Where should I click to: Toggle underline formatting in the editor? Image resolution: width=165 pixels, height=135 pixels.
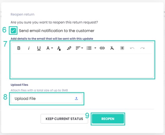(39, 48)
